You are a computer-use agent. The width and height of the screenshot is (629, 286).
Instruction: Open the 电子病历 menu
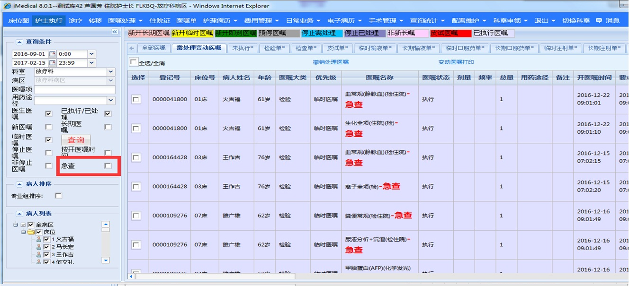(344, 21)
